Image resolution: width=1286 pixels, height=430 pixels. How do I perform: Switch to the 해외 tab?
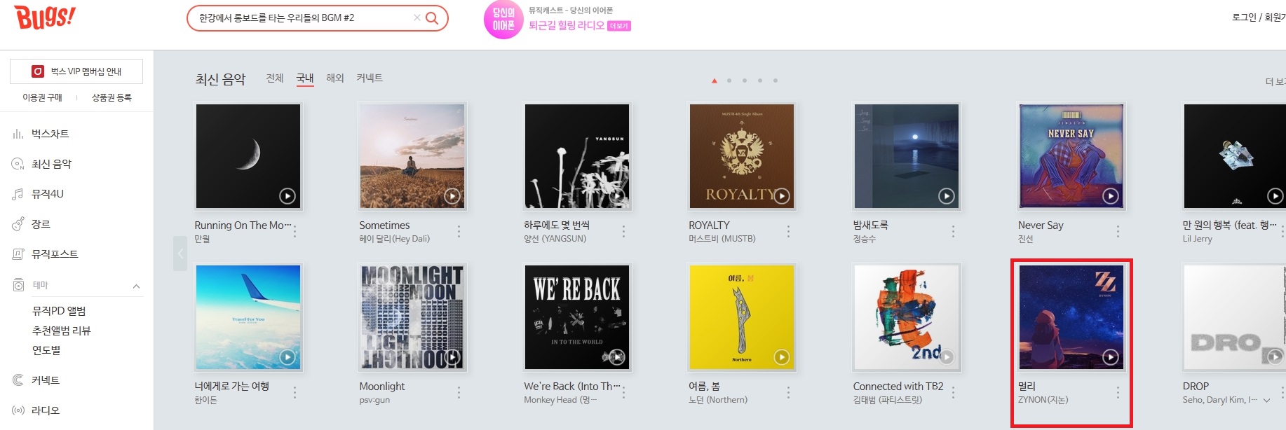[x=335, y=78]
